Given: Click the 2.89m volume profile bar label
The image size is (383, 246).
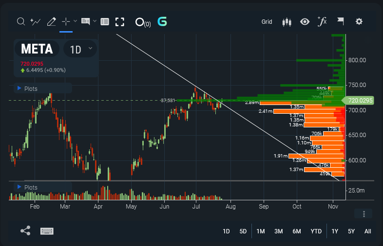Looking at the screenshot, I should tap(252, 103).
